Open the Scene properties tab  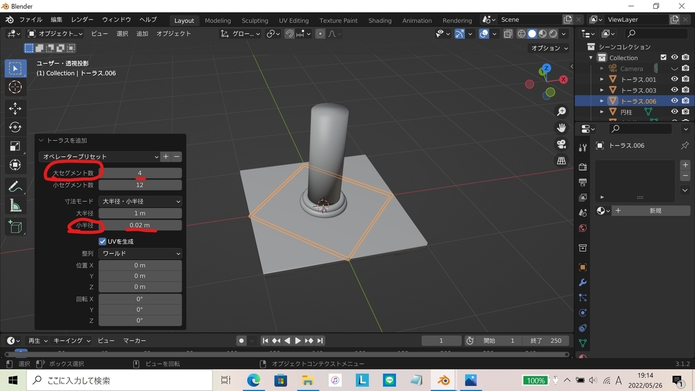[x=583, y=213]
